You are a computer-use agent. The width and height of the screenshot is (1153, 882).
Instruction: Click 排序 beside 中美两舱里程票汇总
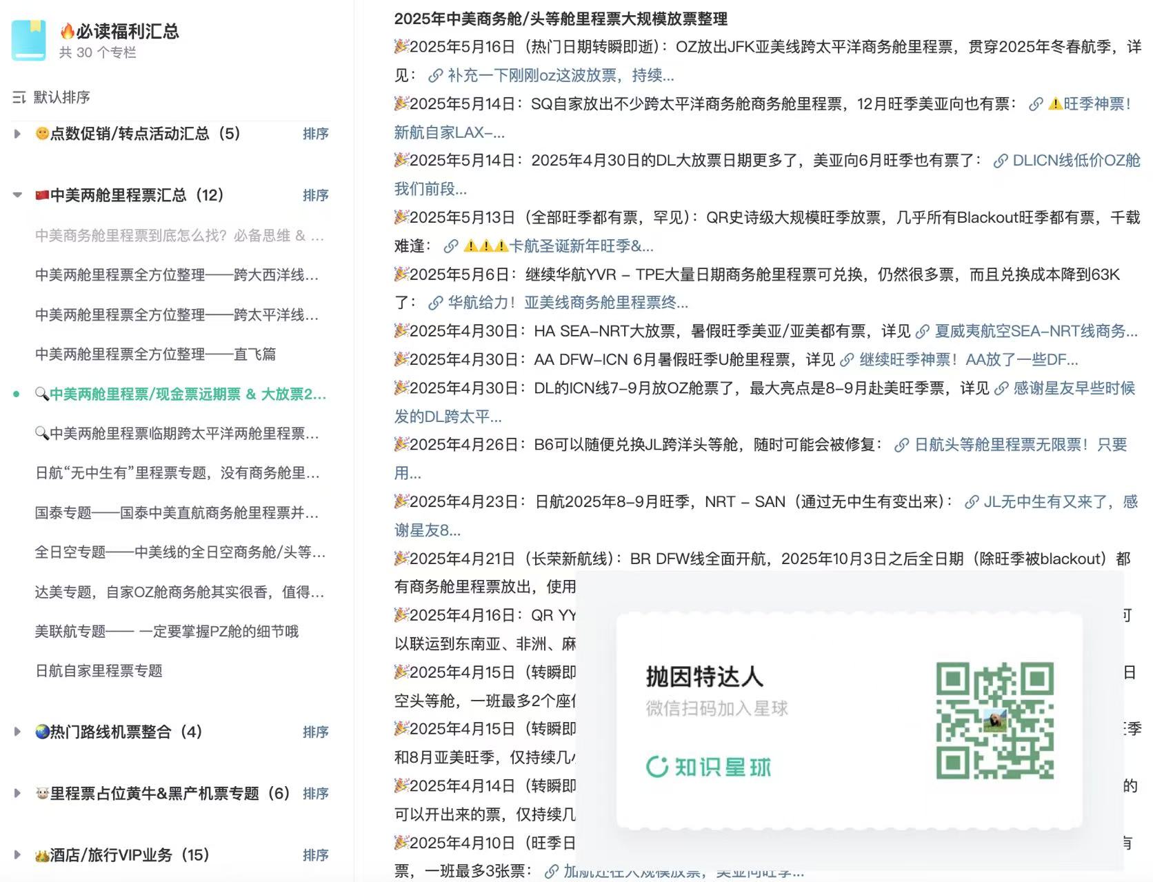(315, 195)
